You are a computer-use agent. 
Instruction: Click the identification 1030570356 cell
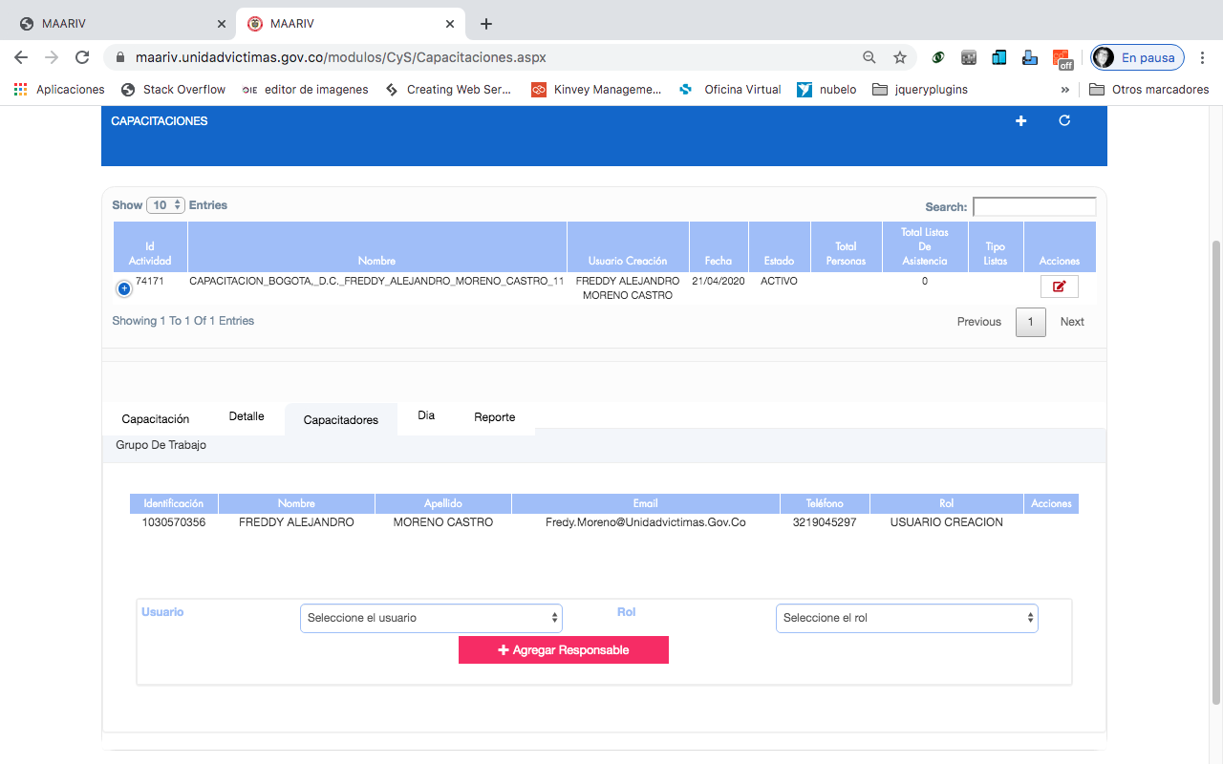pyautogui.click(x=174, y=522)
